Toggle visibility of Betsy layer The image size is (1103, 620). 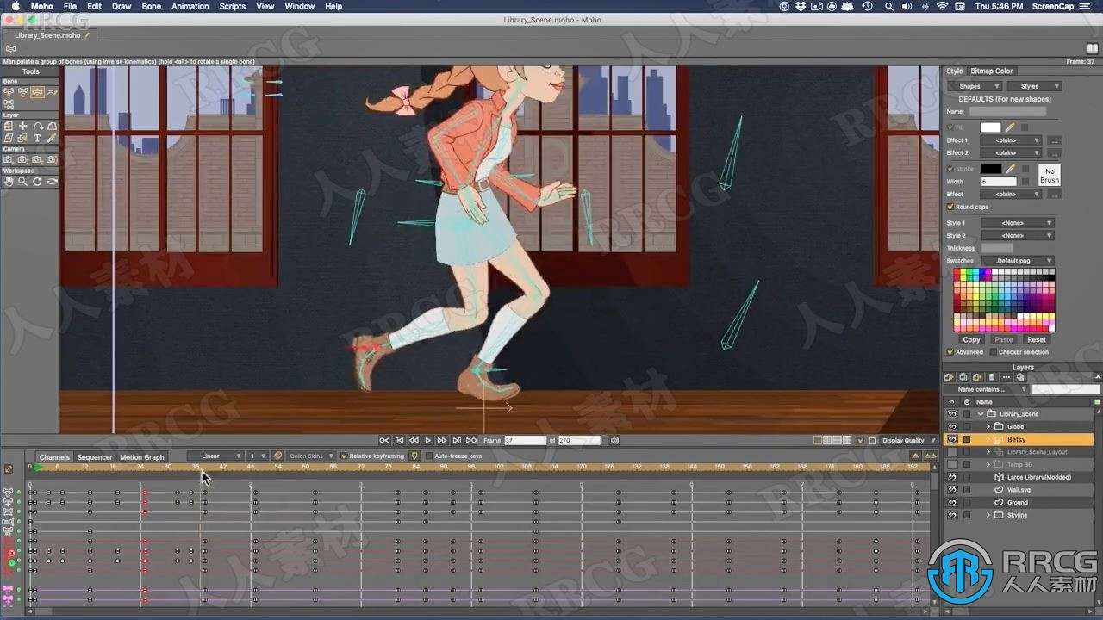click(952, 439)
